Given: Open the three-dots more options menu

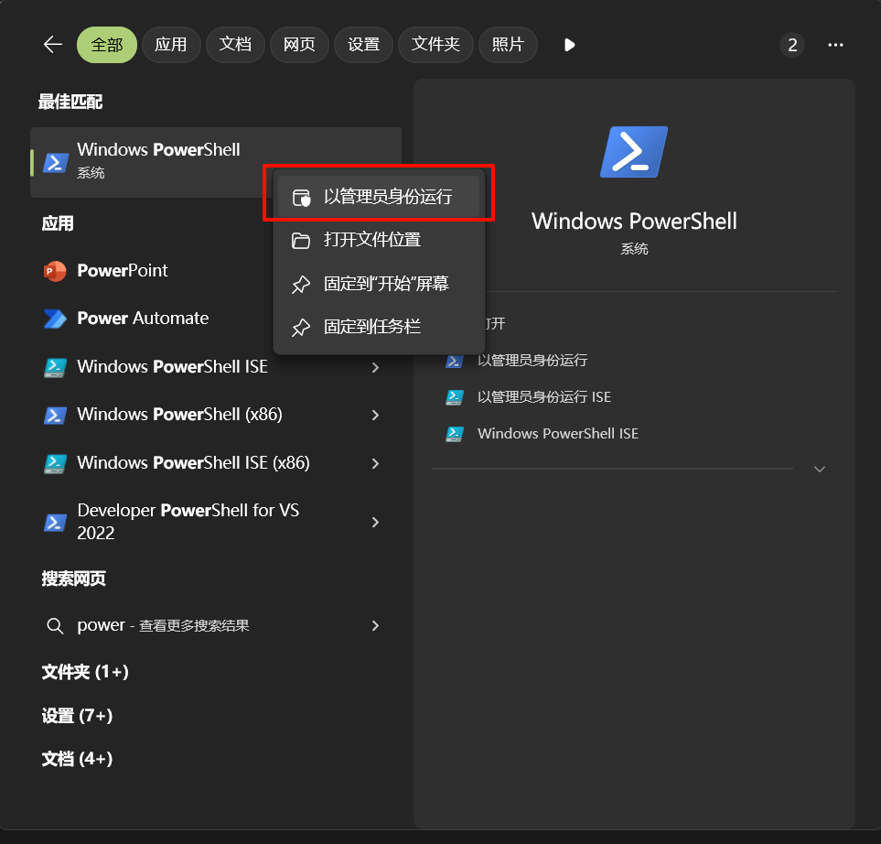Looking at the screenshot, I should click(834, 45).
